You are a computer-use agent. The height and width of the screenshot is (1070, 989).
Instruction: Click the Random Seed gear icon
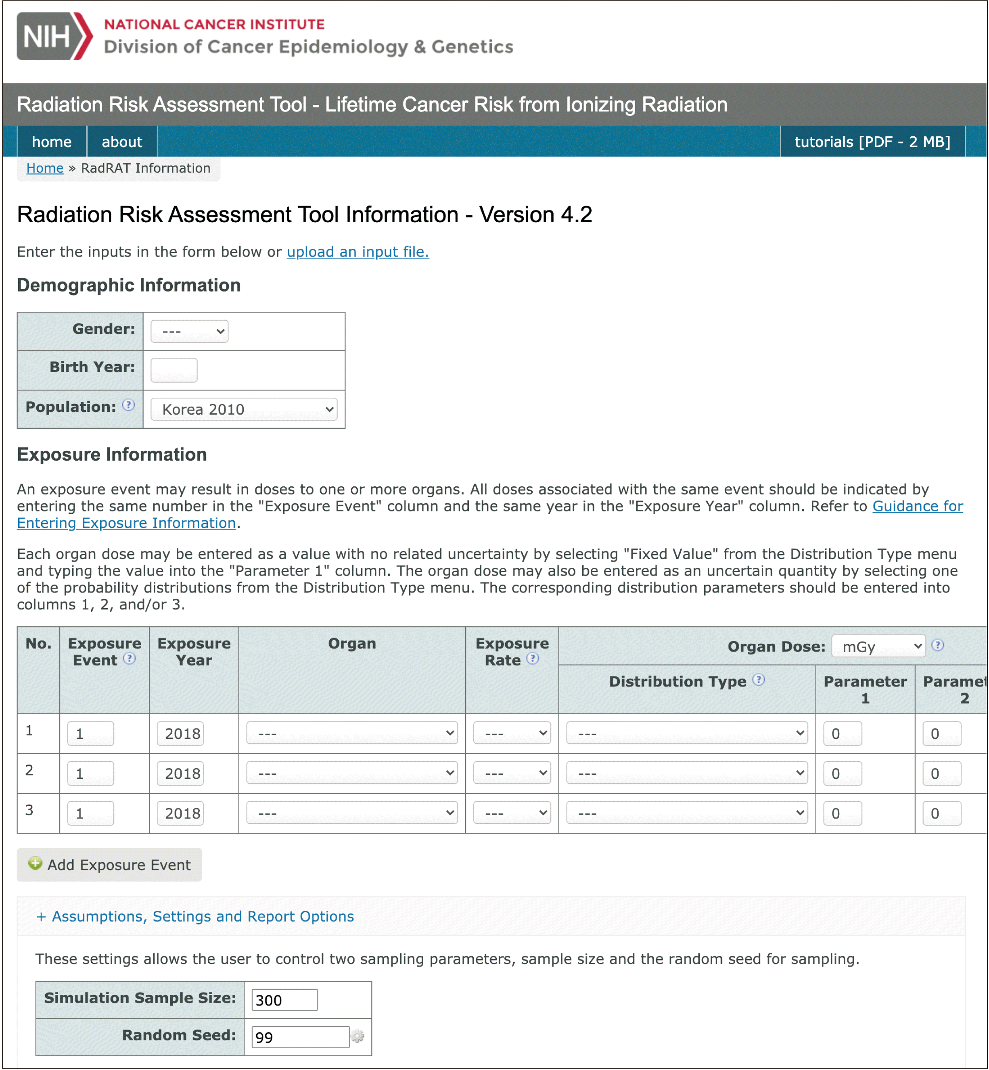tap(358, 1036)
